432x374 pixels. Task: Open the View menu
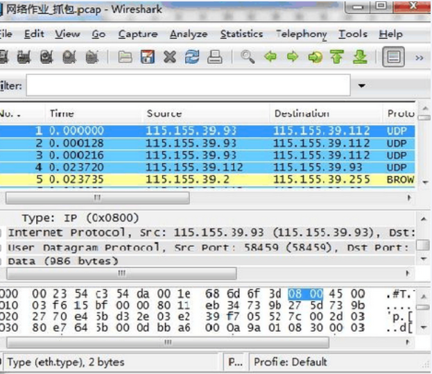pyautogui.click(x=67, y=34)
